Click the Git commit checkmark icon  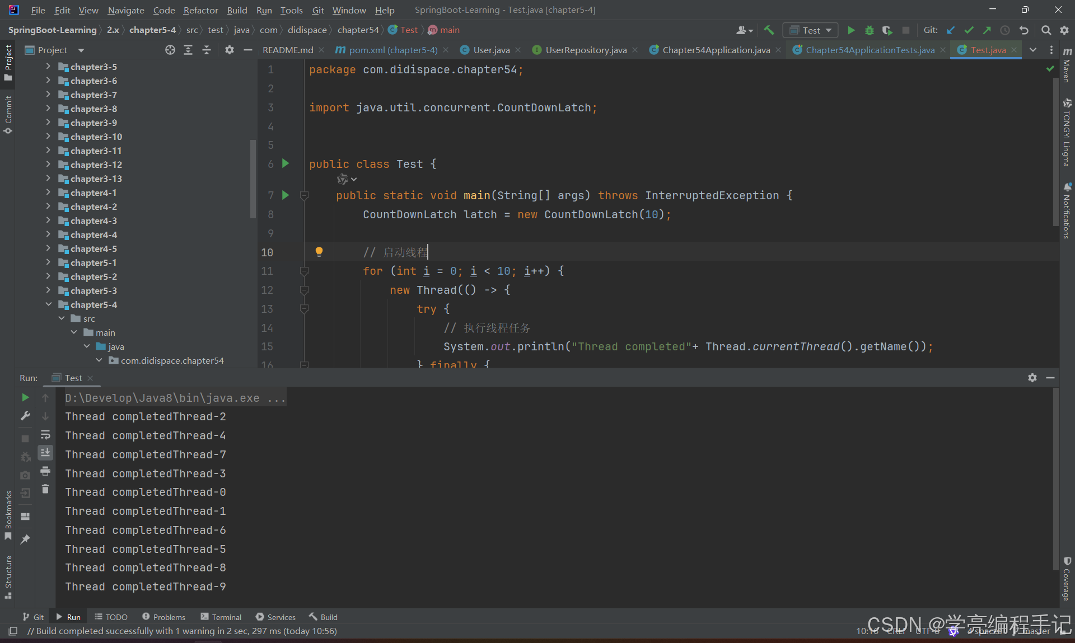pos(969,30)
